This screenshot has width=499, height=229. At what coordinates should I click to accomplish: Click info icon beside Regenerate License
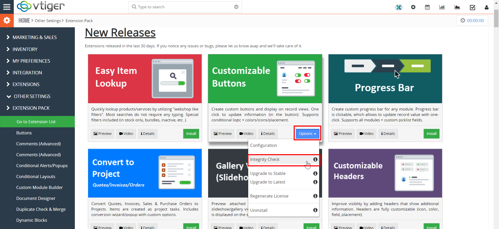tap(315, 196)
